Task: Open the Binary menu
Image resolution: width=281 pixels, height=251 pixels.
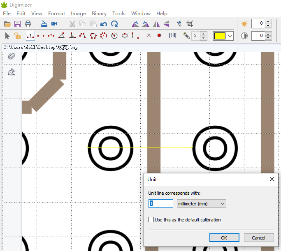Action: pyautogui.click(x=99, y=14)
